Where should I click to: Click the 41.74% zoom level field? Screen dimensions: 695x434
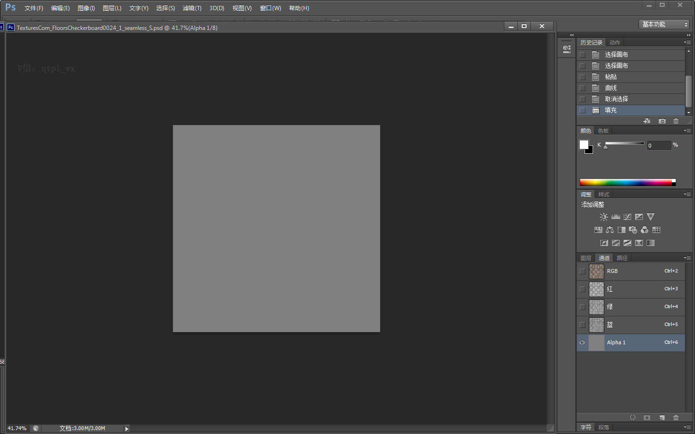click(x=17, y=428)
